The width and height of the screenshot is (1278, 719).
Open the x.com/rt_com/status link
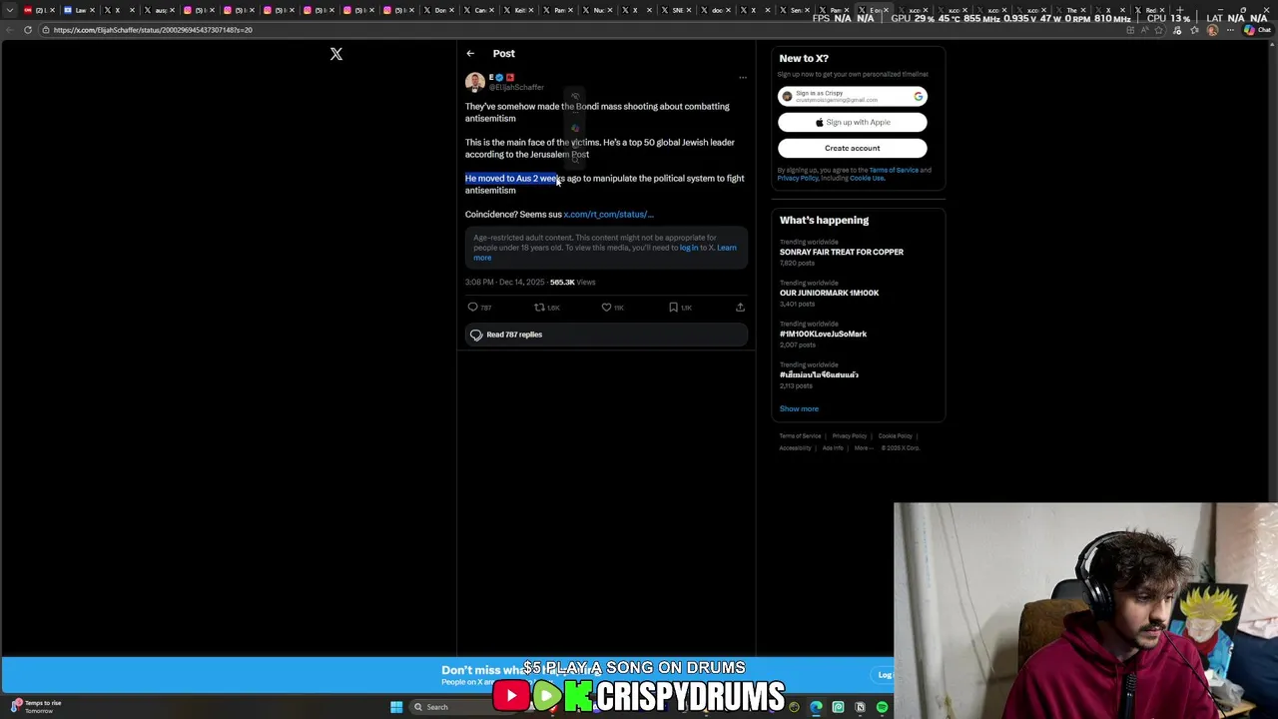point(608,215)
